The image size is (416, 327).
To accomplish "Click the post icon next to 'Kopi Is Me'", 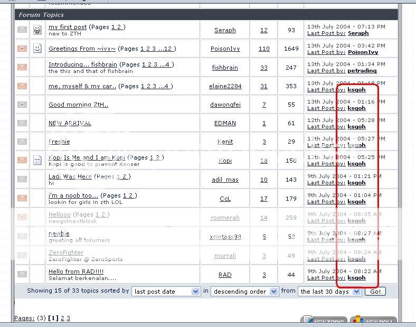I will tap(37, 161).
